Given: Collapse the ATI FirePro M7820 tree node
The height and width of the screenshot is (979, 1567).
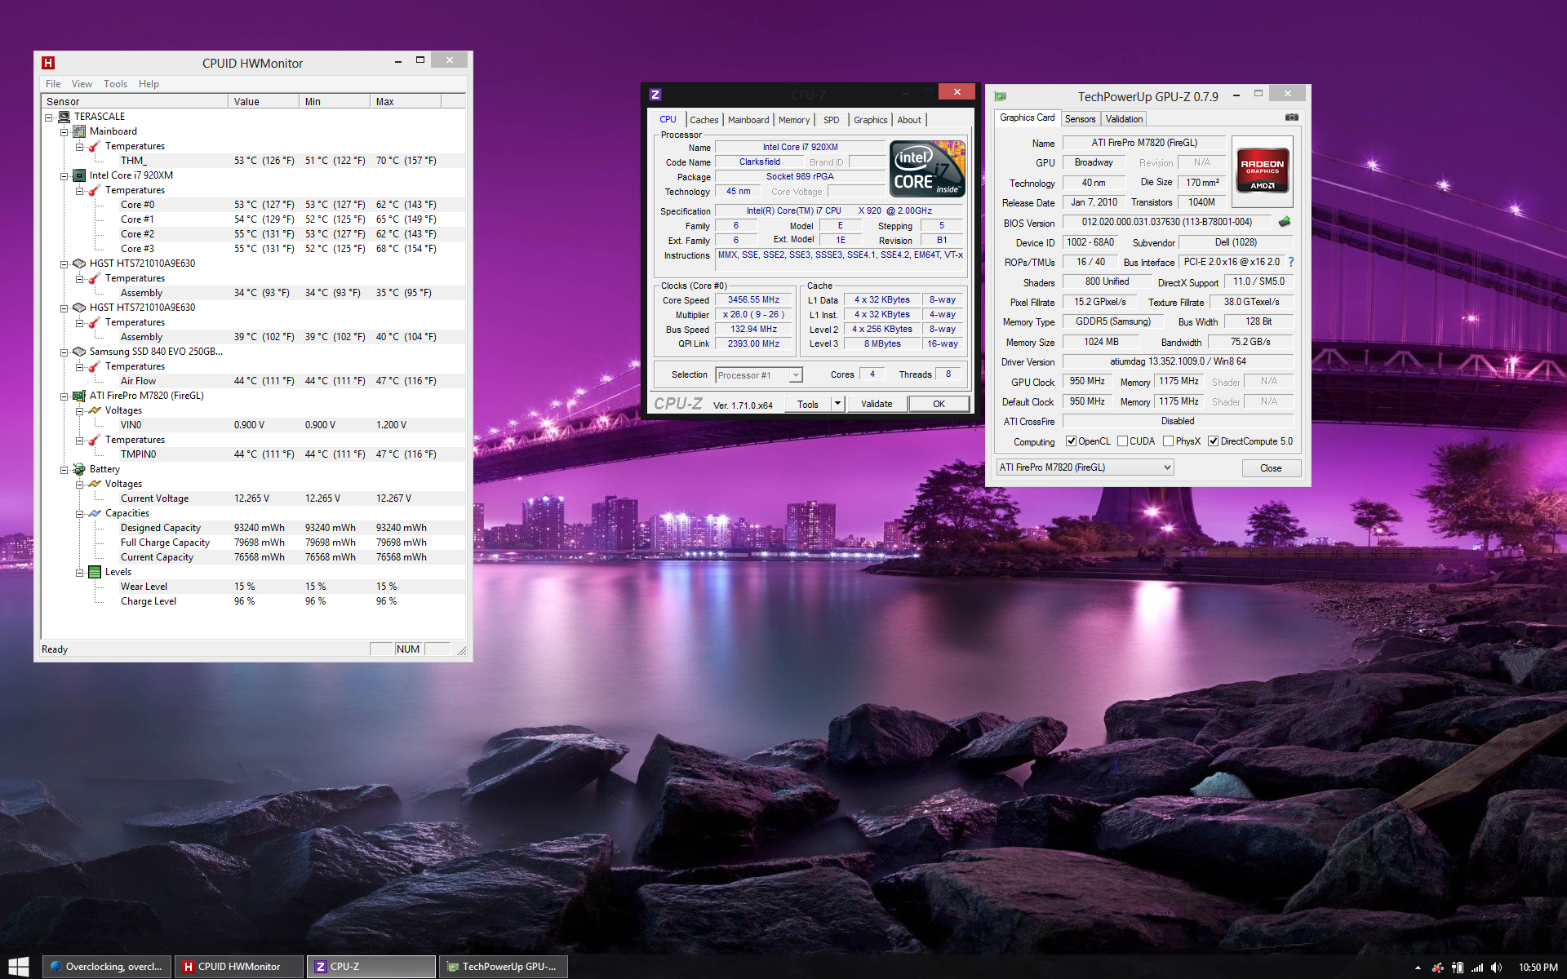Looking at the screenshot, I should pos(64,396).
